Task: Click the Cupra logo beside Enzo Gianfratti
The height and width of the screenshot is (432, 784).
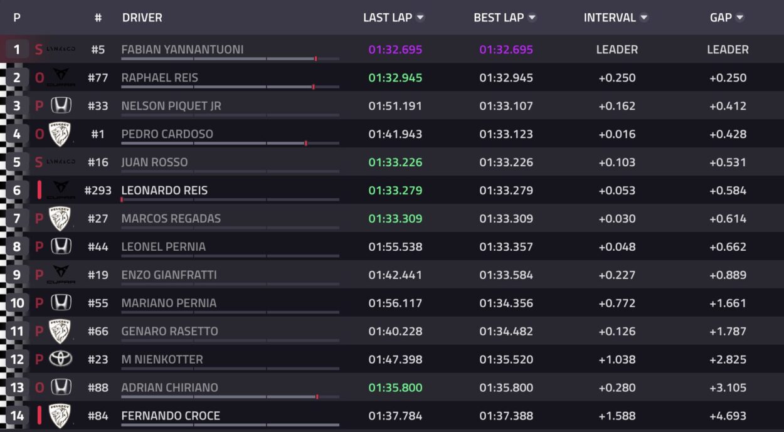Action: [x=61, y=275]
